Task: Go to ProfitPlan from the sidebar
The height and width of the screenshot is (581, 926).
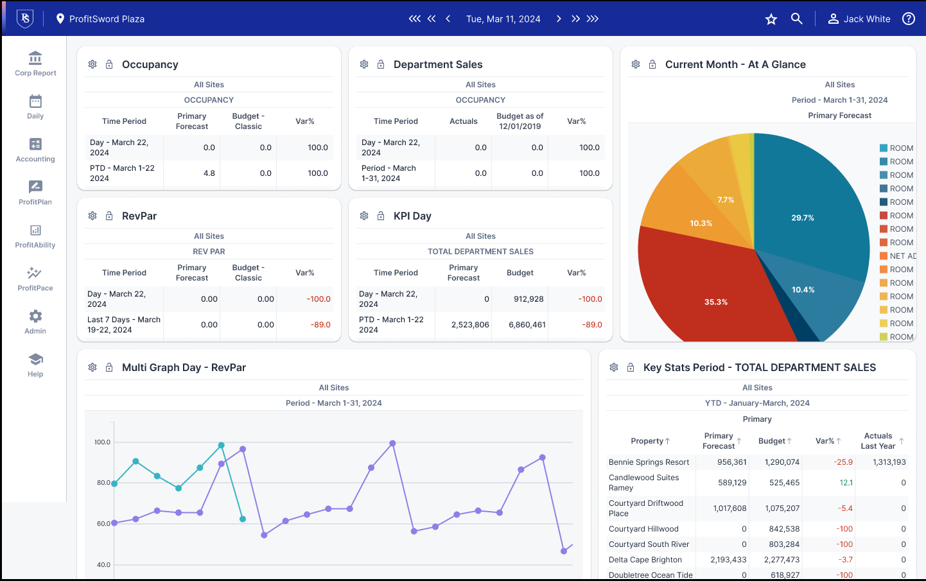Action: point(35,193)
